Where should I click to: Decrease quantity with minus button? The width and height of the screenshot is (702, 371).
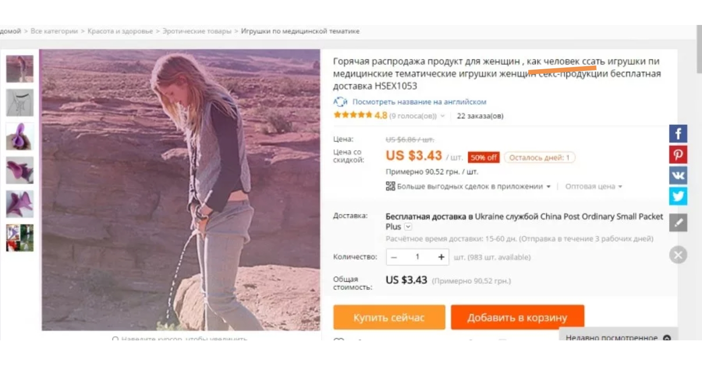394,257
